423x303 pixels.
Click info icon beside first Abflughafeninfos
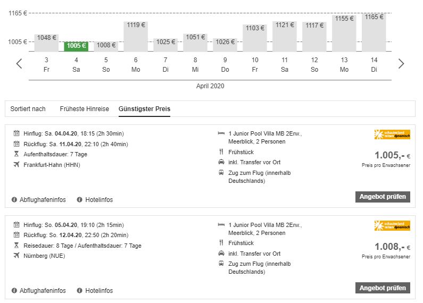coord(14,200)
